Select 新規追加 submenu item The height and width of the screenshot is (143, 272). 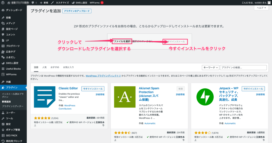[x=6, y=102]
